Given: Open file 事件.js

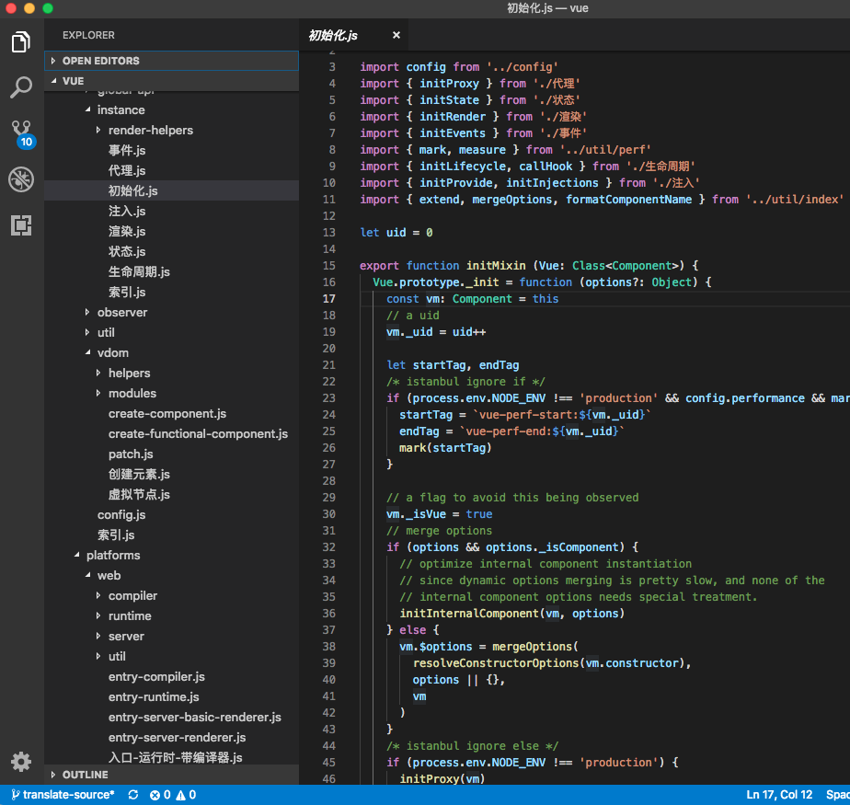Looking at the screenshot, I should [x=171, y=150].
